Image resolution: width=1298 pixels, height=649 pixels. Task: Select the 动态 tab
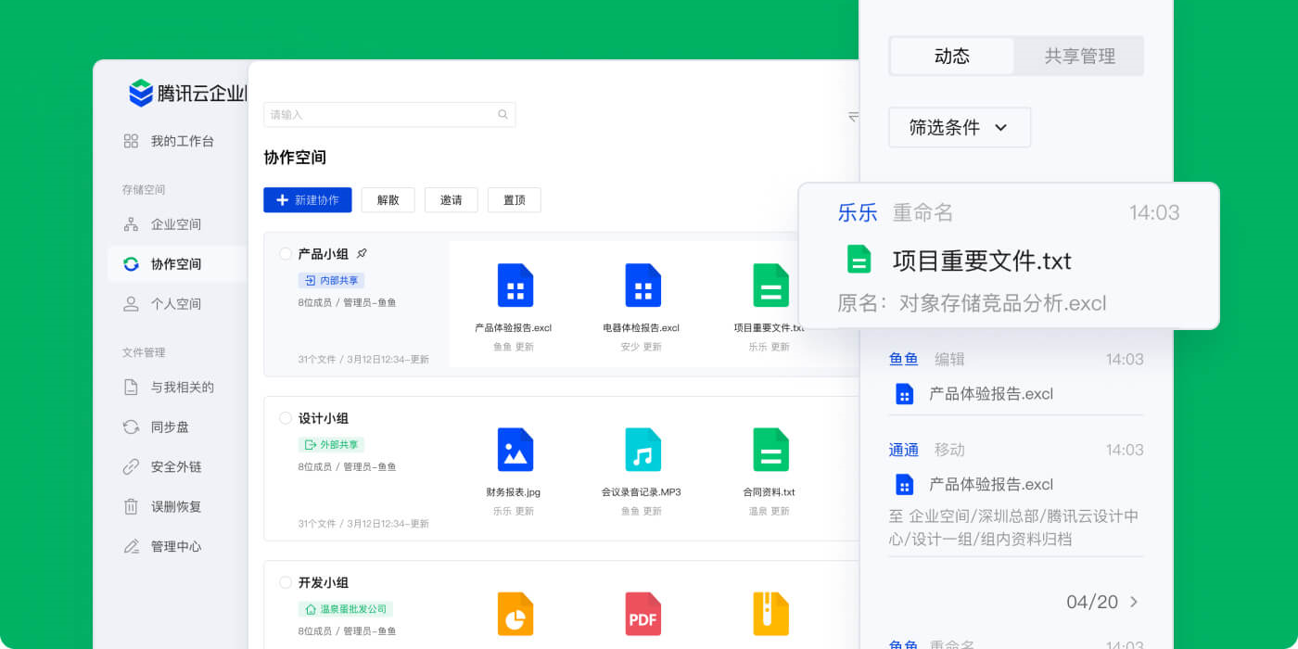952,56
